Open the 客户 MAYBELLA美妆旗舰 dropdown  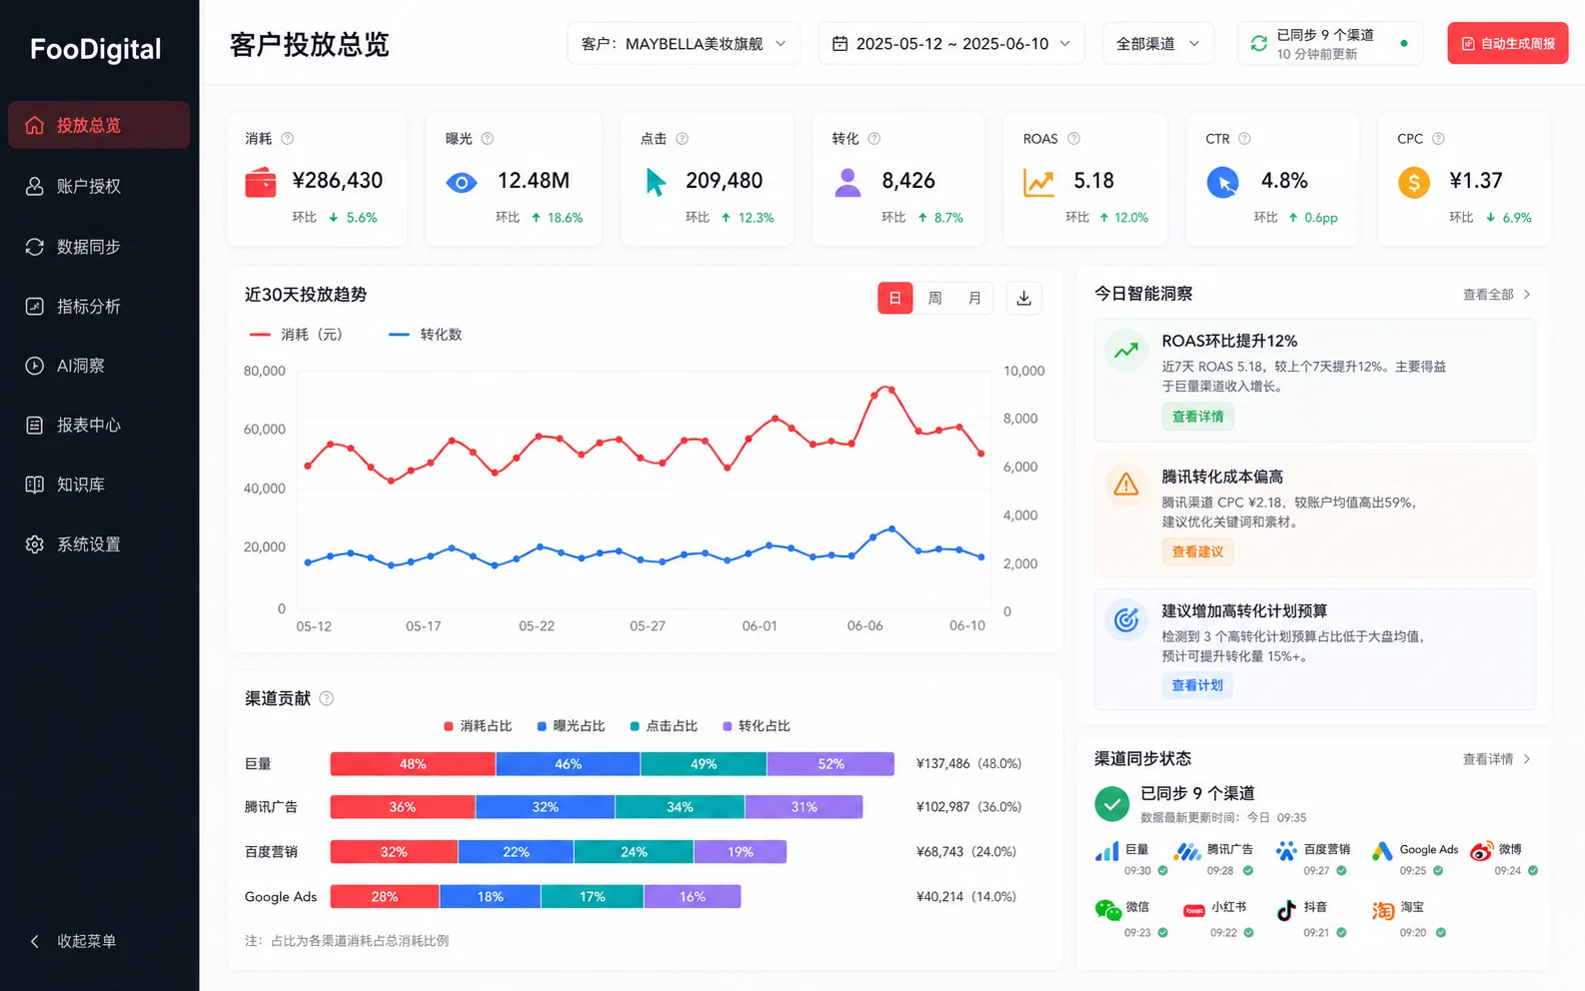click(x=684, y=43)
